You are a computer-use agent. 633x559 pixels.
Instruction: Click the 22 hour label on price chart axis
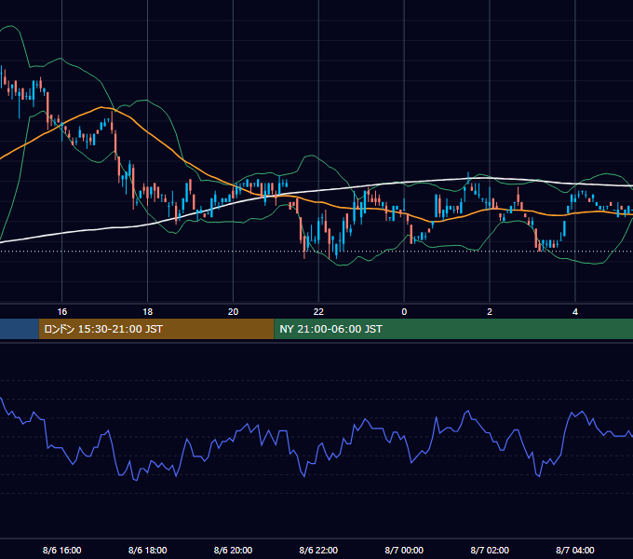point(318,312)
